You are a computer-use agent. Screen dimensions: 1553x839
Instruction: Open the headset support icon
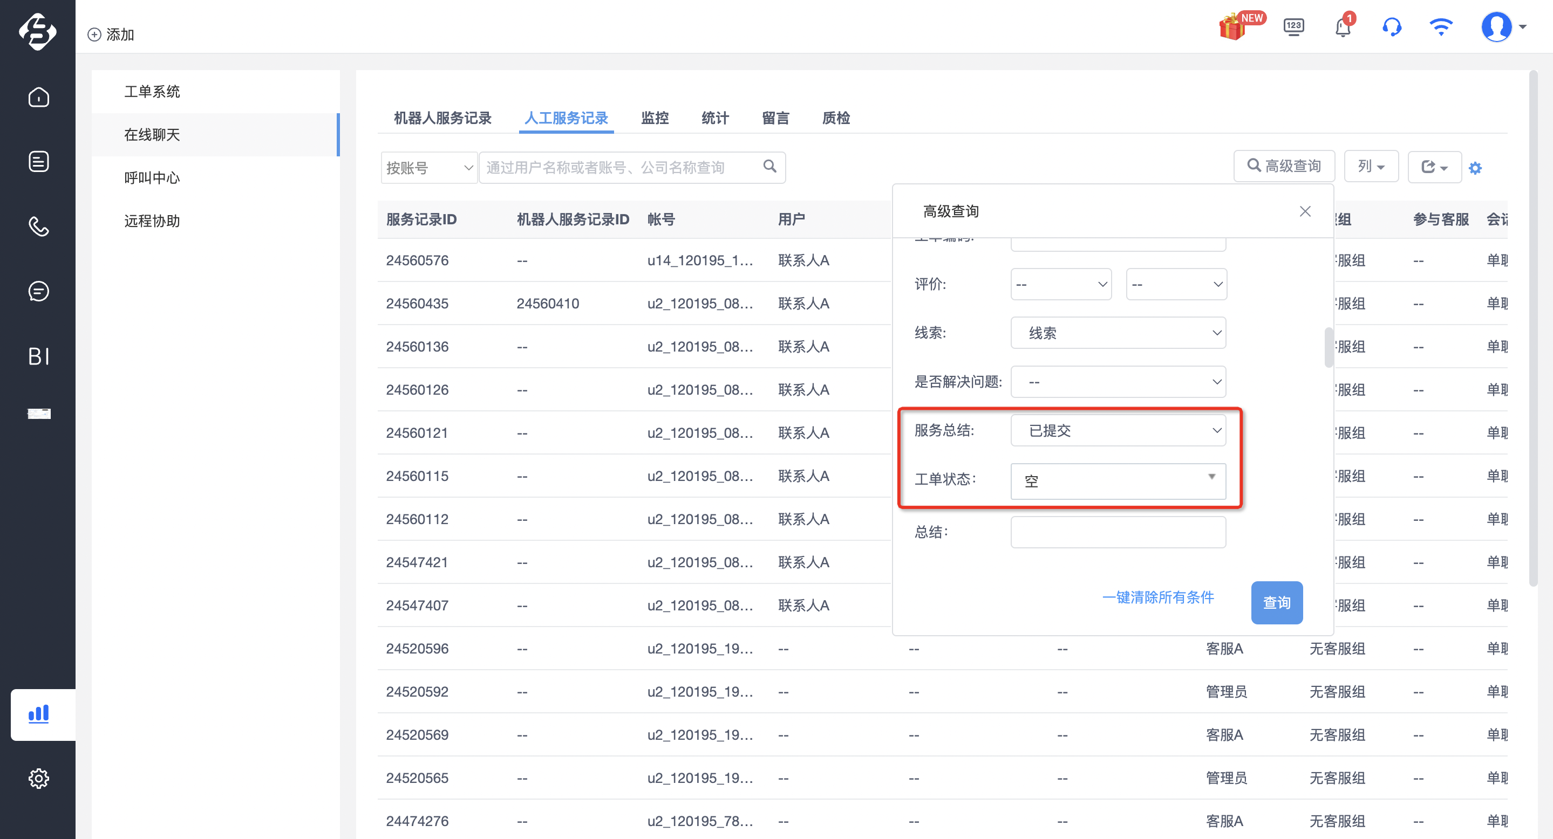click(1392, 27)
